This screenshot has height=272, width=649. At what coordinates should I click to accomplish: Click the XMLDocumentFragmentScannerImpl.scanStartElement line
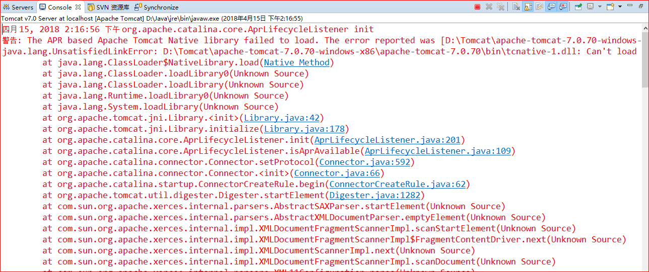pos(309,229)
